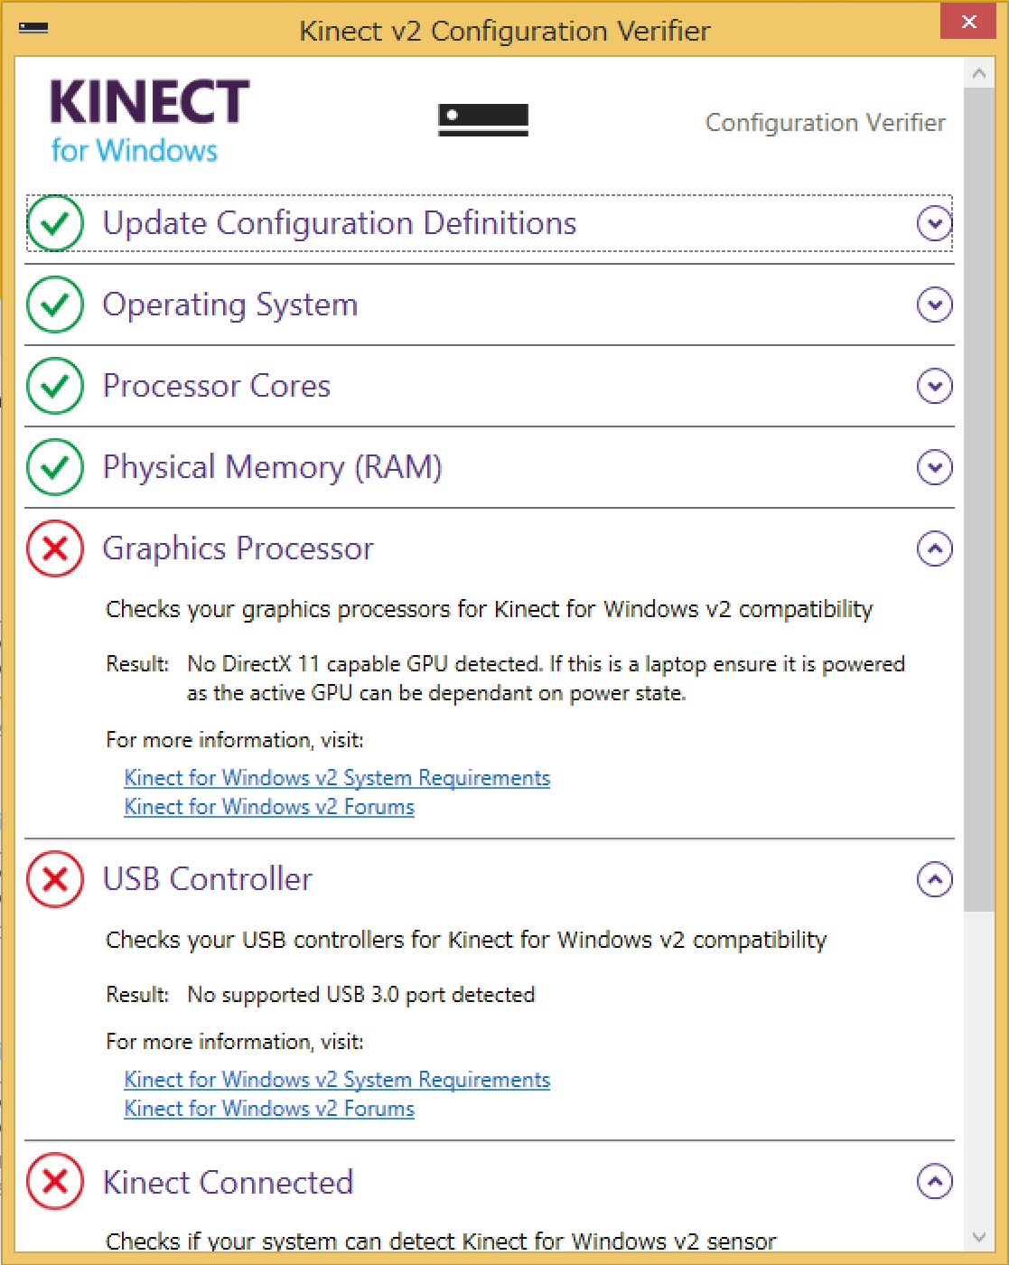Click the green check icon beside Operating System

55,305
